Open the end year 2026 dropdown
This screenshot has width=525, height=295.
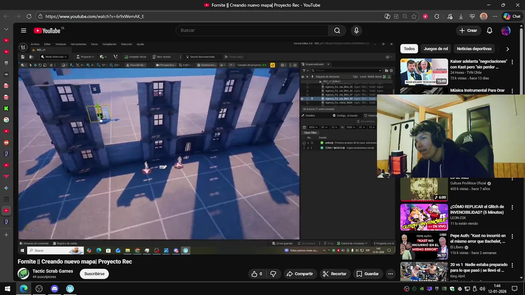pyautogui.click(x=351, y=127)
